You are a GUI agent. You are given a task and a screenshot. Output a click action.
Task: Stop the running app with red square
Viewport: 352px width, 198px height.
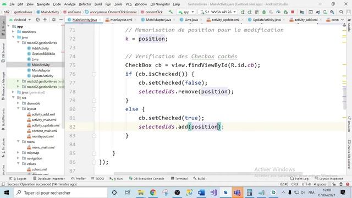(293, 12)
